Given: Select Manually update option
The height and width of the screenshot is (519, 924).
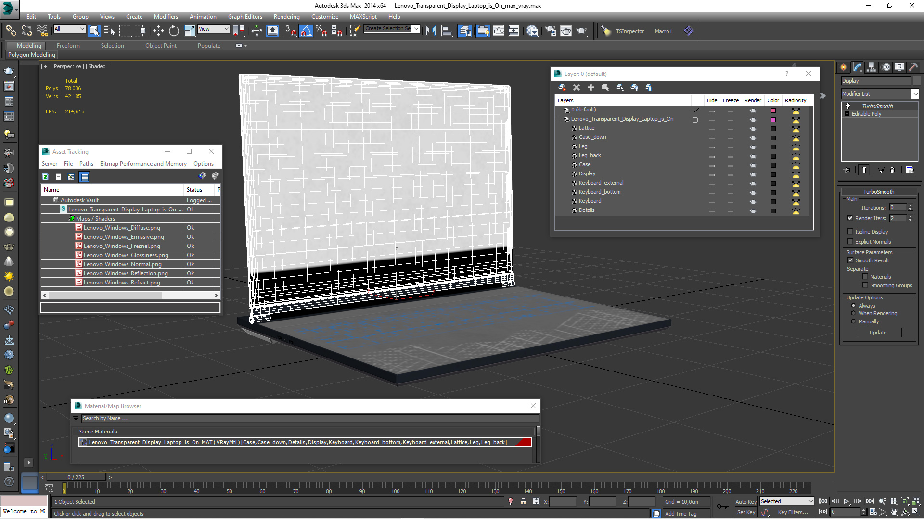Looking at the screenshot, I should point(853,321).
